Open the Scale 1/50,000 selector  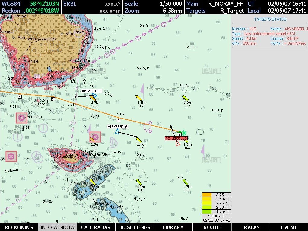point(153,4)
